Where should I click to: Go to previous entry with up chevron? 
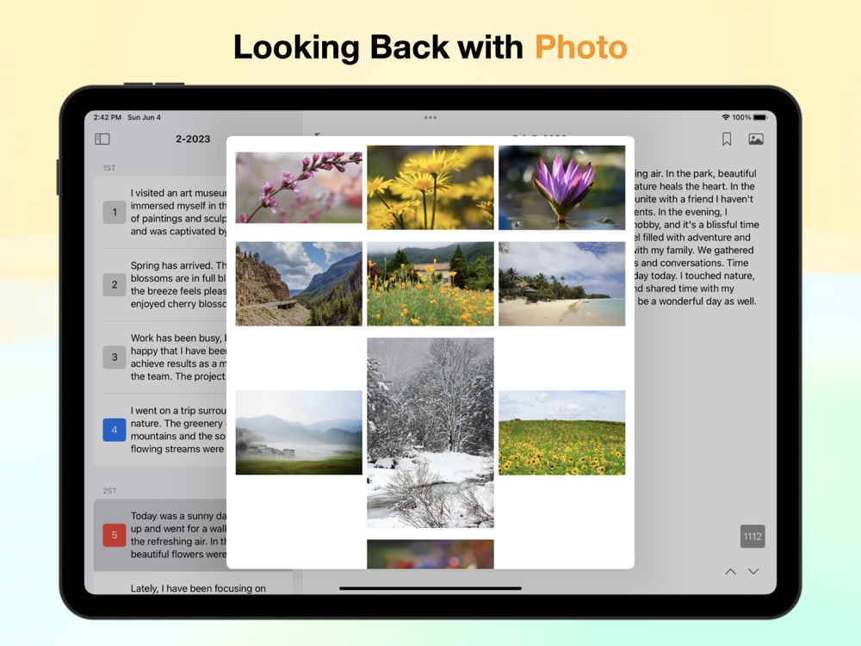[x=730, y=571]
